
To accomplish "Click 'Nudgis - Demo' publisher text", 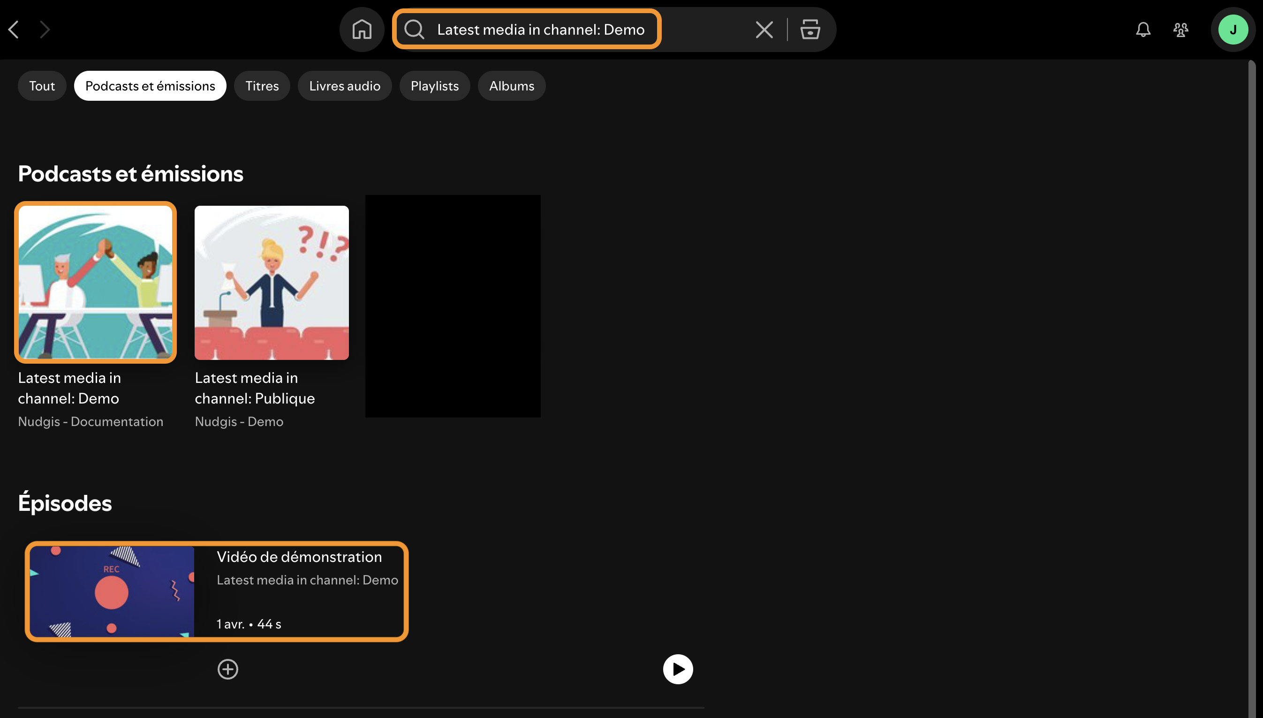I will (x=239, y=422).
